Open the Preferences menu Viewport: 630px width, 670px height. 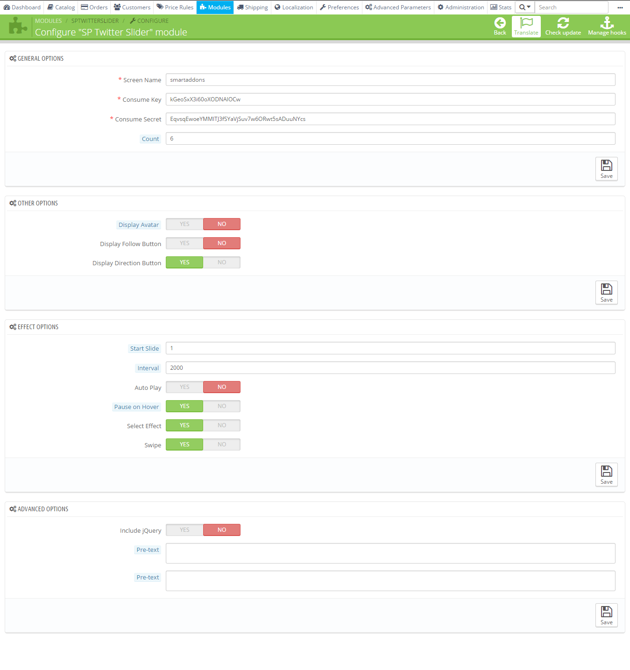[x=340, y=7]
